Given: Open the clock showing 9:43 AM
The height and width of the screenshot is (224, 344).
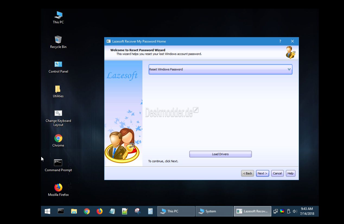Looking at the screenshot, I should 307,211.
